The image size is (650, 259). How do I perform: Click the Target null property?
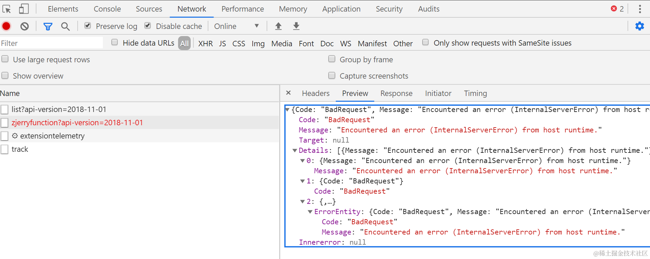coord(324,140)
